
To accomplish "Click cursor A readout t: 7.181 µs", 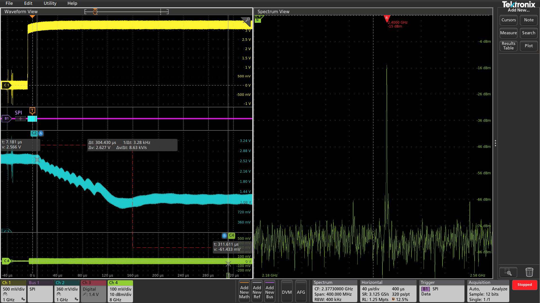I will (20, 144).
